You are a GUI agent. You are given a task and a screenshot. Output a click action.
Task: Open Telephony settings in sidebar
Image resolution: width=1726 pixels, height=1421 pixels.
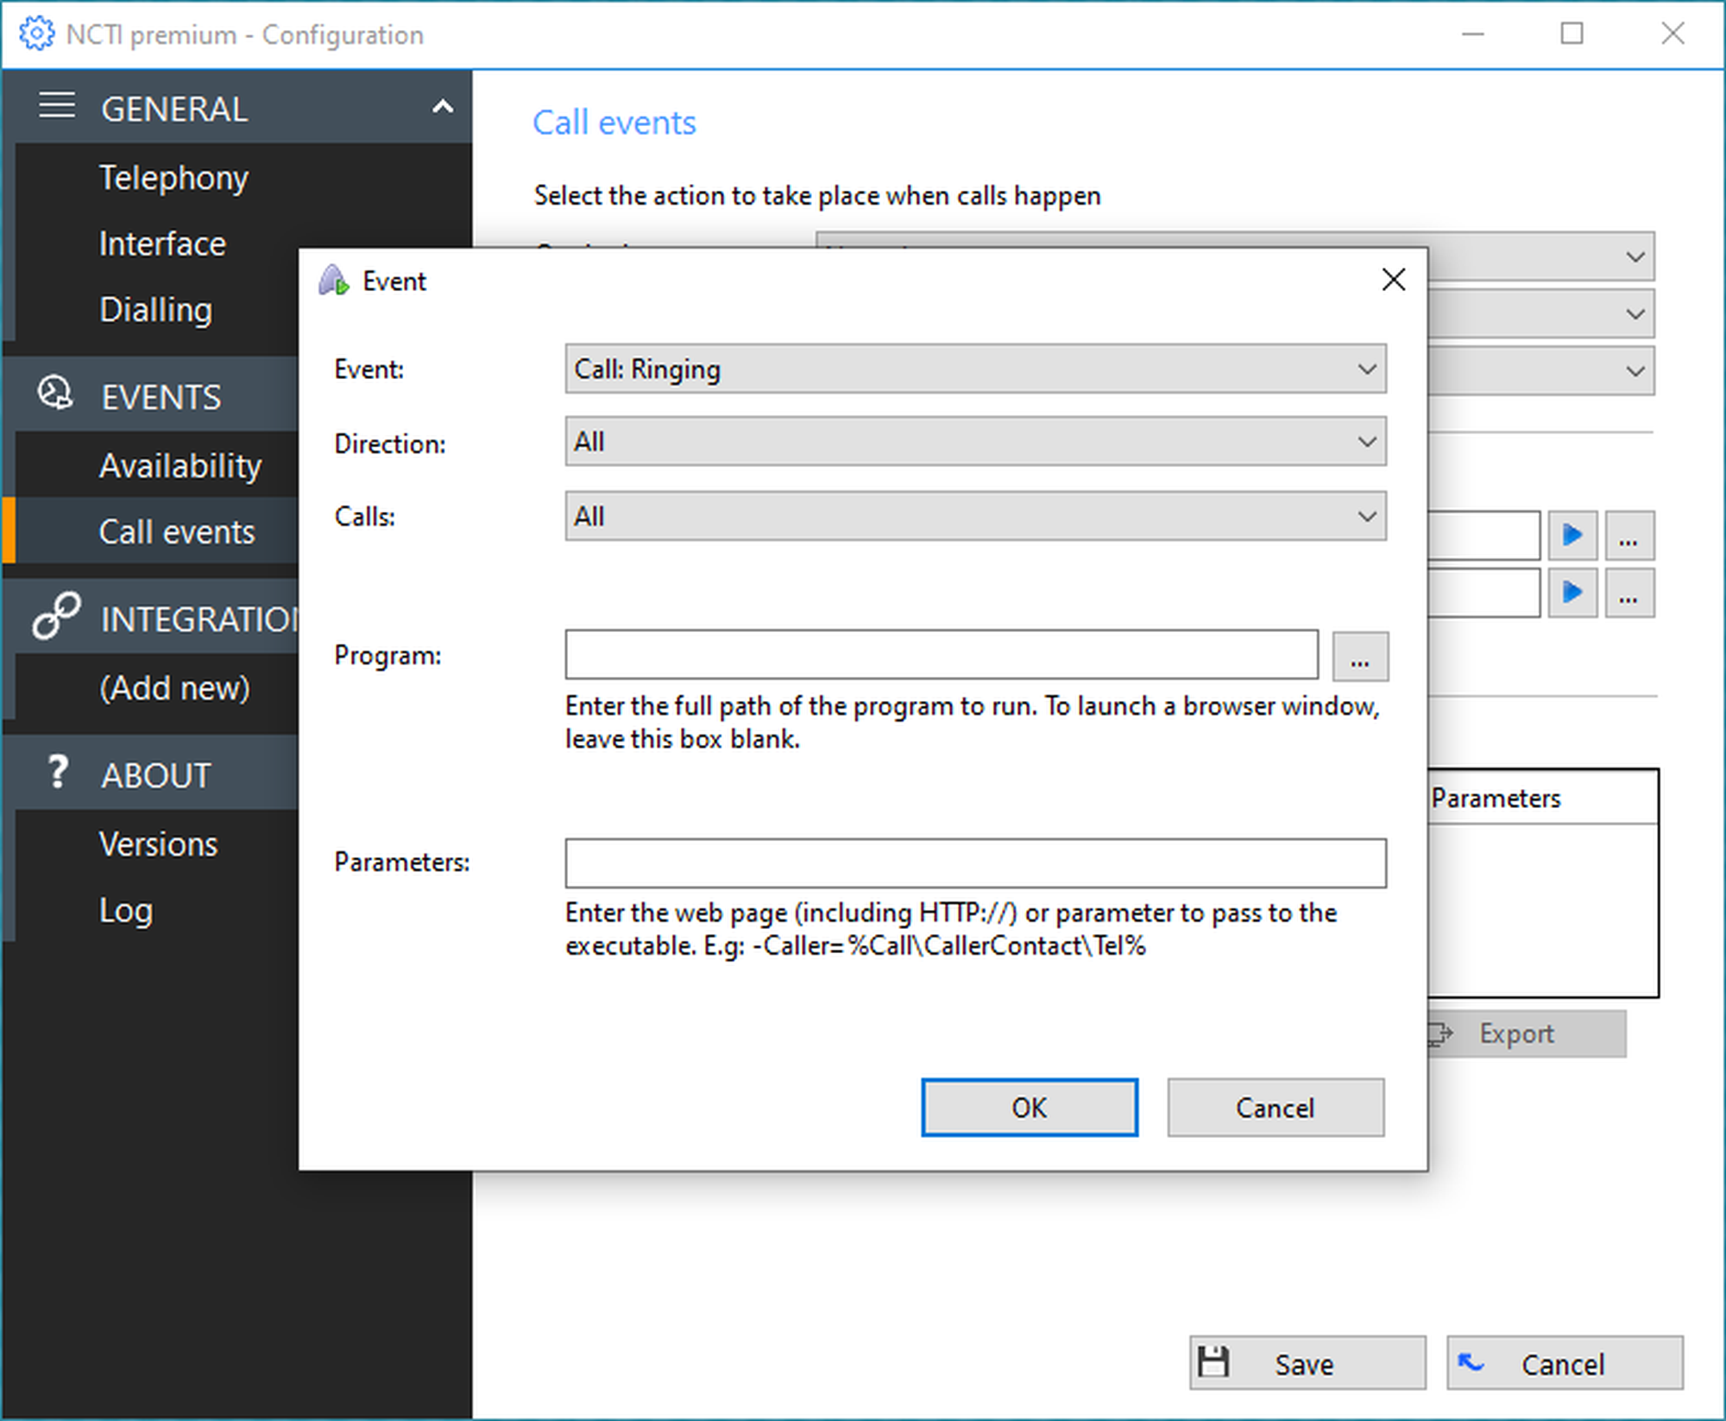[173, 178]
